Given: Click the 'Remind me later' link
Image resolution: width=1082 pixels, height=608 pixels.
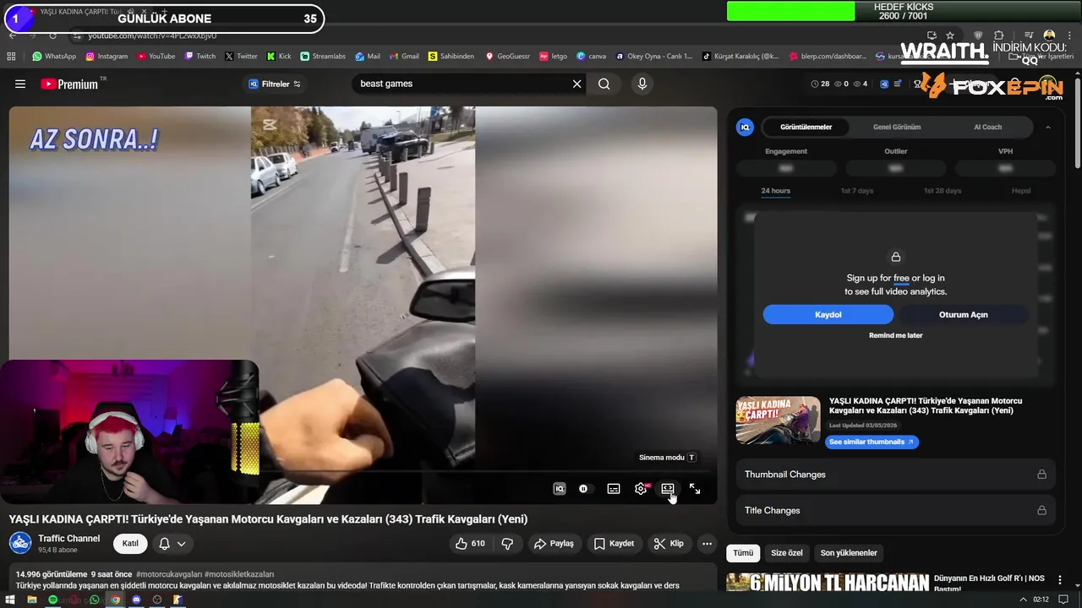Looking at the screenshot, I should pyautogui.click(x=896, y=335).
